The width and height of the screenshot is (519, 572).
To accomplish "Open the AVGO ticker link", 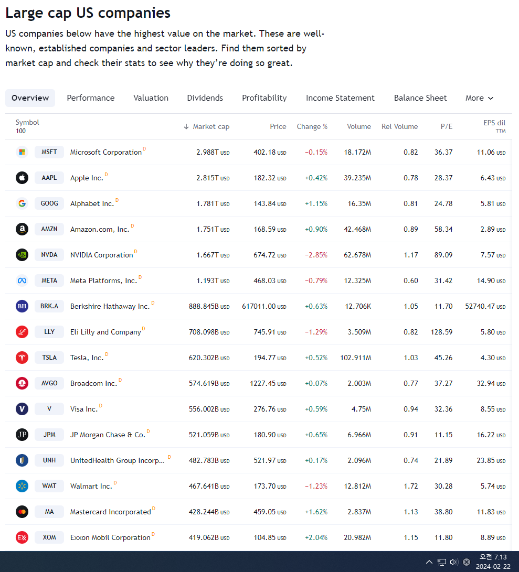I will pos(49,383).
